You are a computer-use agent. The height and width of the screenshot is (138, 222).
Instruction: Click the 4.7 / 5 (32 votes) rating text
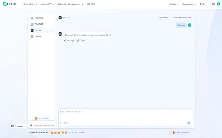pos(76,132)
